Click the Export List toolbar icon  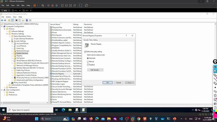[23, 20]
